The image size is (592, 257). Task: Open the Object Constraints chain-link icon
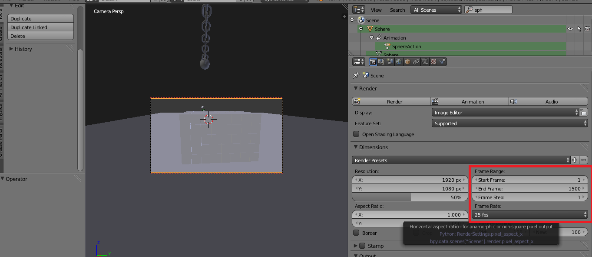[416, 62]
